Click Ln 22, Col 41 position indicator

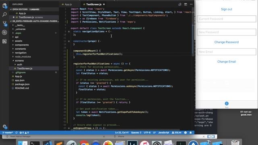122,133
